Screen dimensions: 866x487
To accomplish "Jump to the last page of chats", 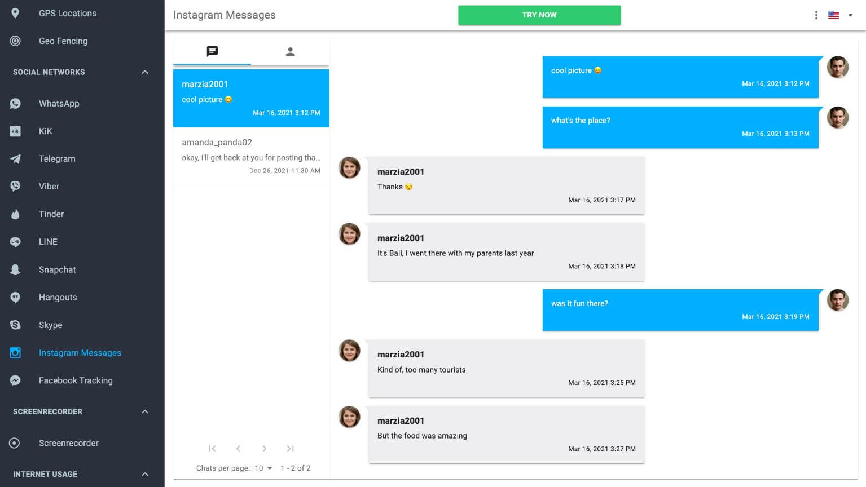I will tap(290, 449).
